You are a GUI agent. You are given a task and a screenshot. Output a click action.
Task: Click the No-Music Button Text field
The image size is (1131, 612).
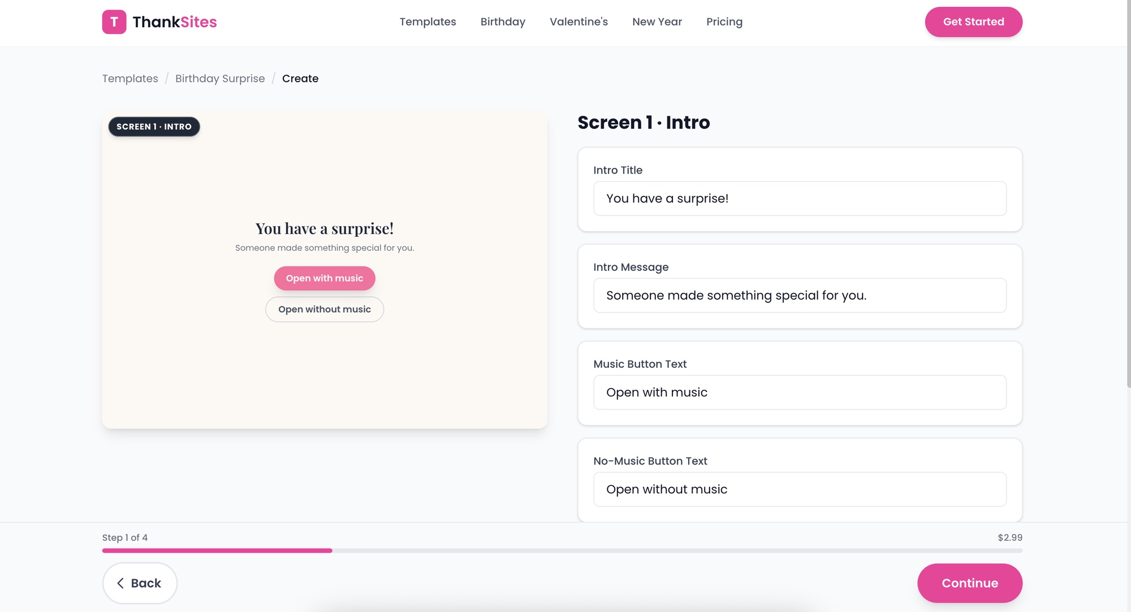pos(800,489)
